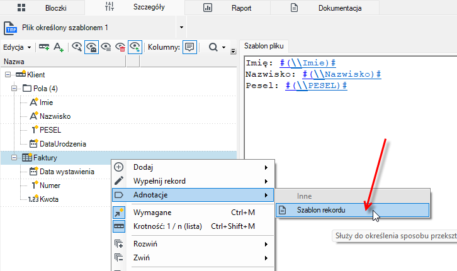Collapse the Klient tree node
This screenshot has width=457, height=271.
[x=8, y=75]
